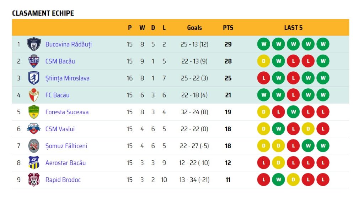This screenshot has width=364, height=198.
Task: Click the LAST 5 column header
Action: coord(293,28)
